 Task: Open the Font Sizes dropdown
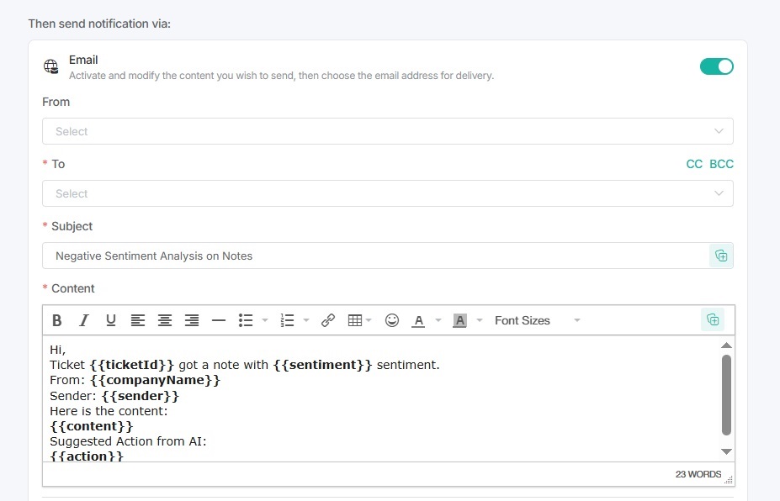(535, 320)
